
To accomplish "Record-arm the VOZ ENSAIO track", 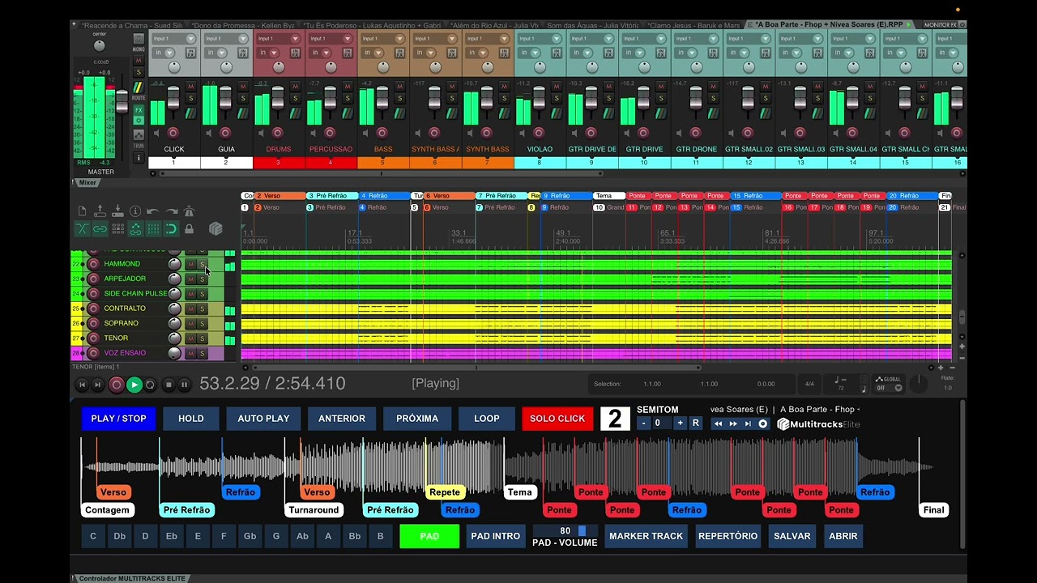I will pyautogui.click(x=93, y=353).
